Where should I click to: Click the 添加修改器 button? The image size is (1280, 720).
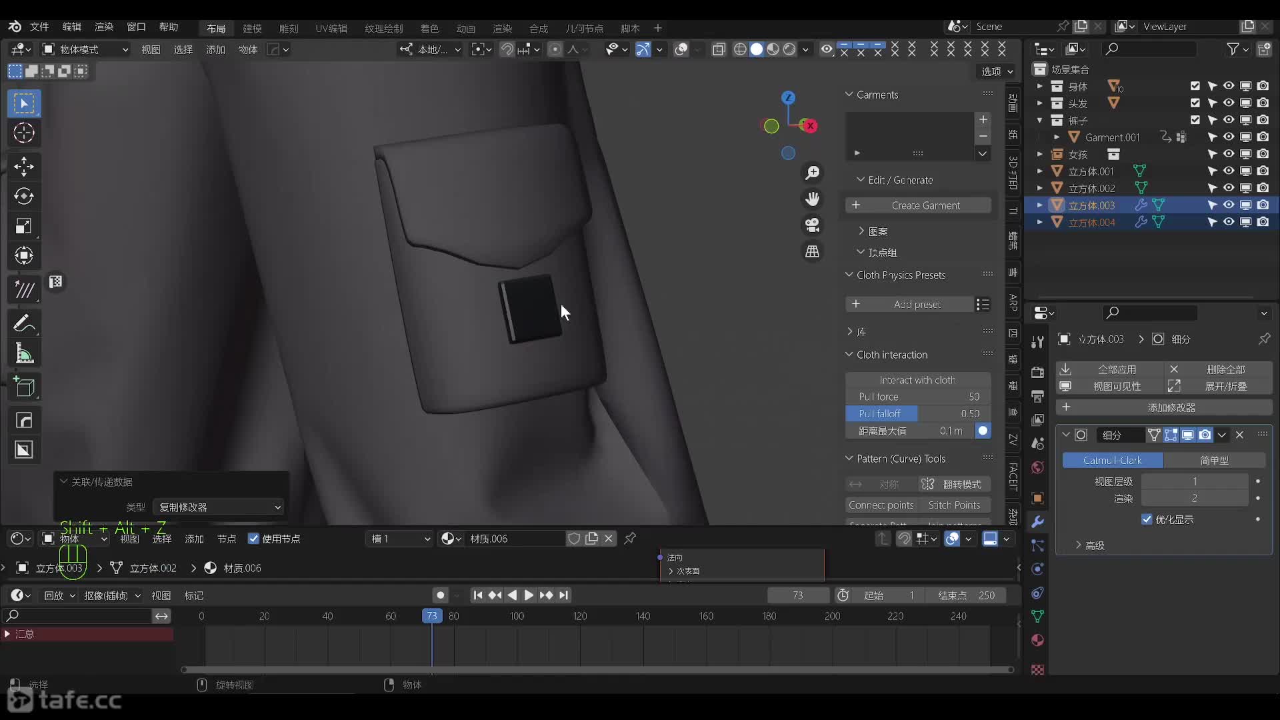pyautogui.click(x=1164, y=407)
